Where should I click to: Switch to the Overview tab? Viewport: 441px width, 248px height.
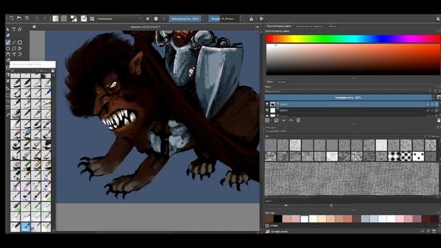[332, 26]
